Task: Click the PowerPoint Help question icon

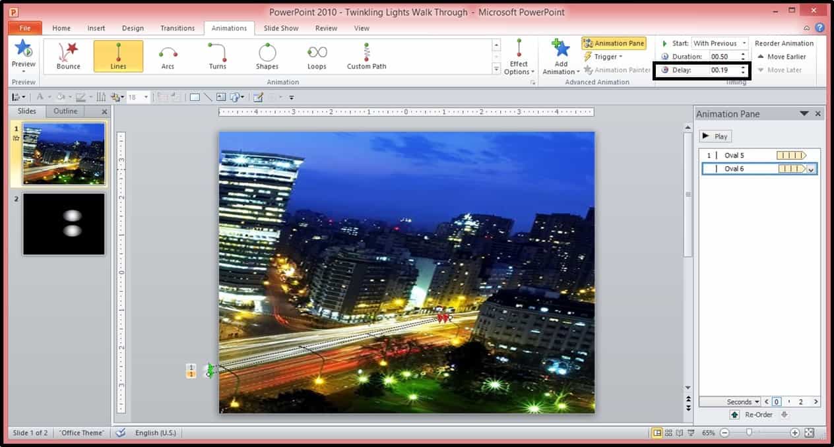Action: 819,28
